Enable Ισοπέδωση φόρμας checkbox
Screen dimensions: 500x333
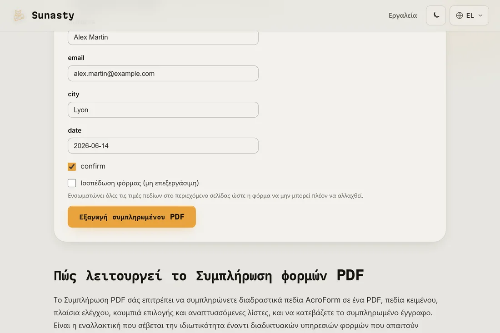pyautogui.click(x=72, y=183)
